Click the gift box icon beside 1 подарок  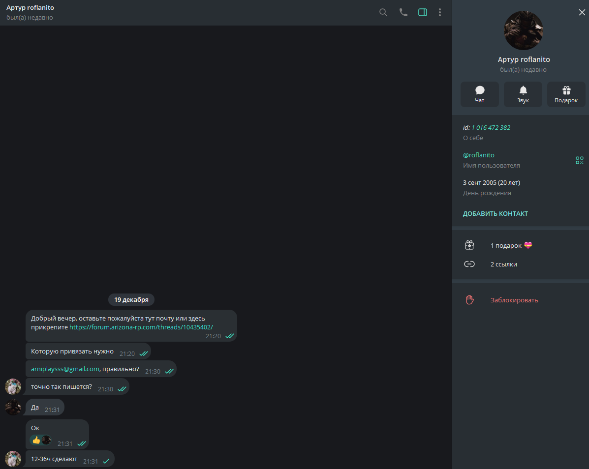469,245
